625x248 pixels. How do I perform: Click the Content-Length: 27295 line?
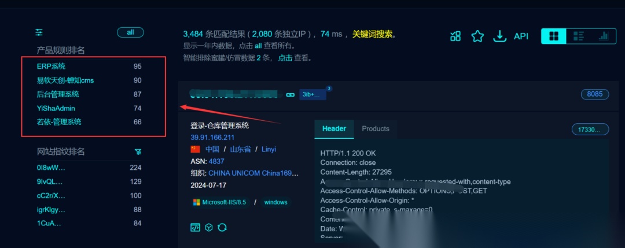click(x=356, y=172)
